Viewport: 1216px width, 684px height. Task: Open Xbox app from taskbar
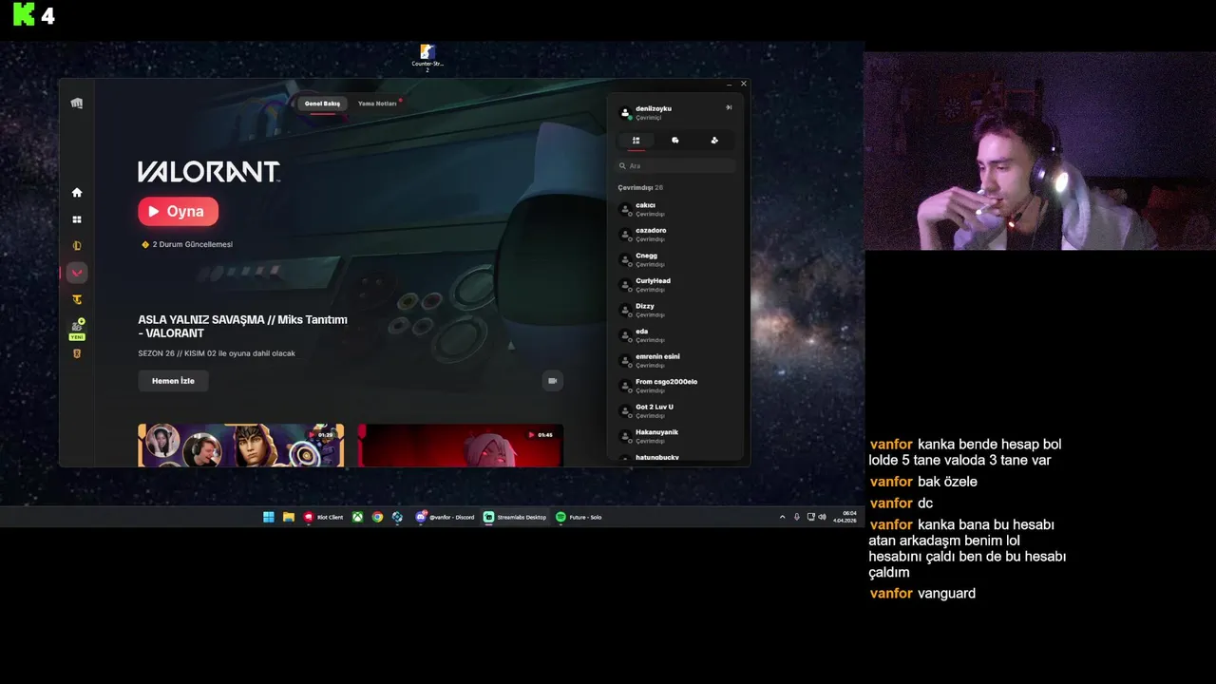(x=357, y=517)
